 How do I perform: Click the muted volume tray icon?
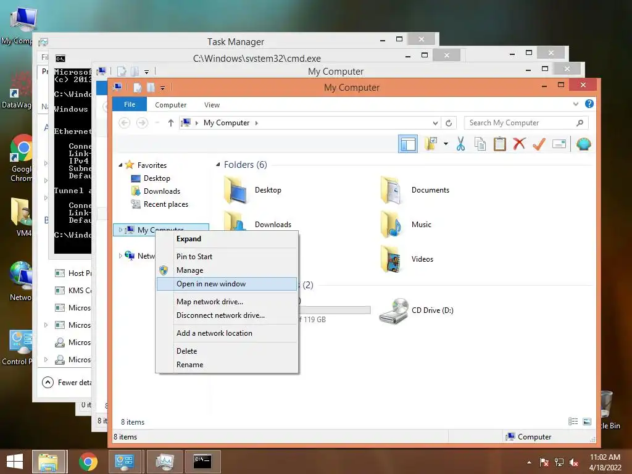coord(574,462)
